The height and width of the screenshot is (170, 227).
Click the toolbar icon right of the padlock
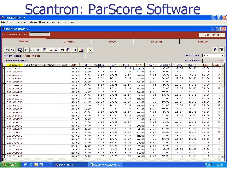click(x=62, y=50)
